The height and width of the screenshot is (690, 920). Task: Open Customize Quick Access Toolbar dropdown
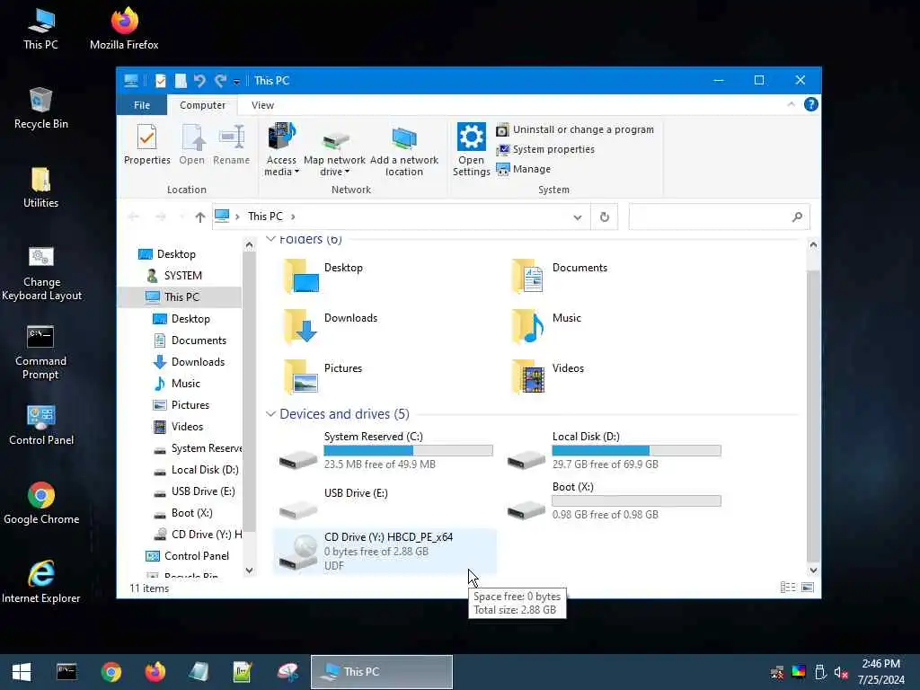coord(236,82)
